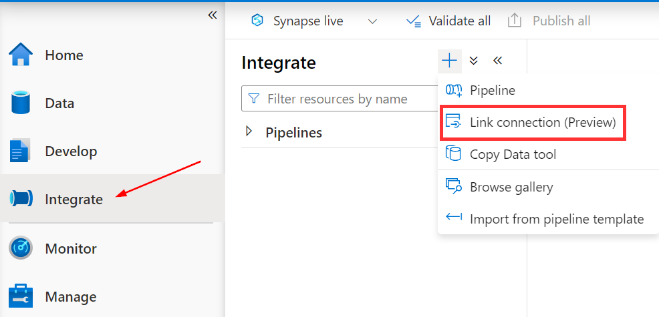Open the Manage toolbox icon
The image size is (659, 317).
pyautogui.click(x=21, y=296)
